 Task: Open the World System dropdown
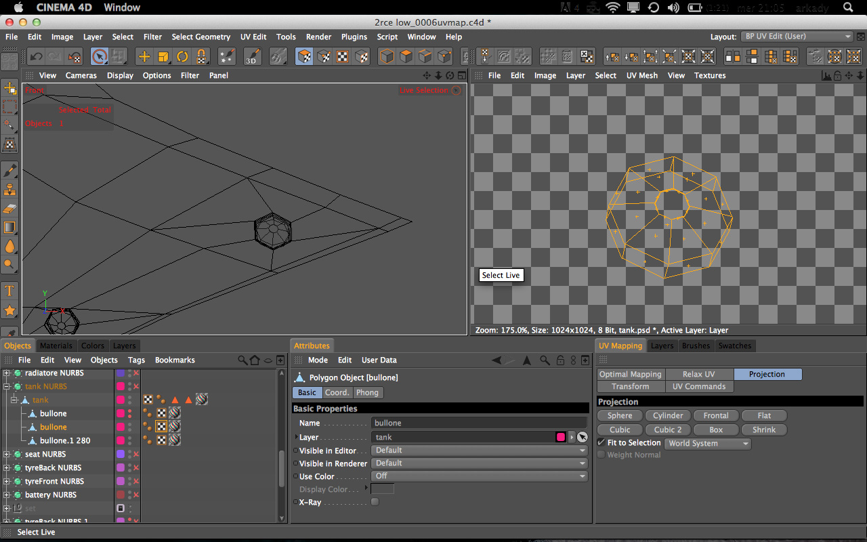tap(708, 444)
